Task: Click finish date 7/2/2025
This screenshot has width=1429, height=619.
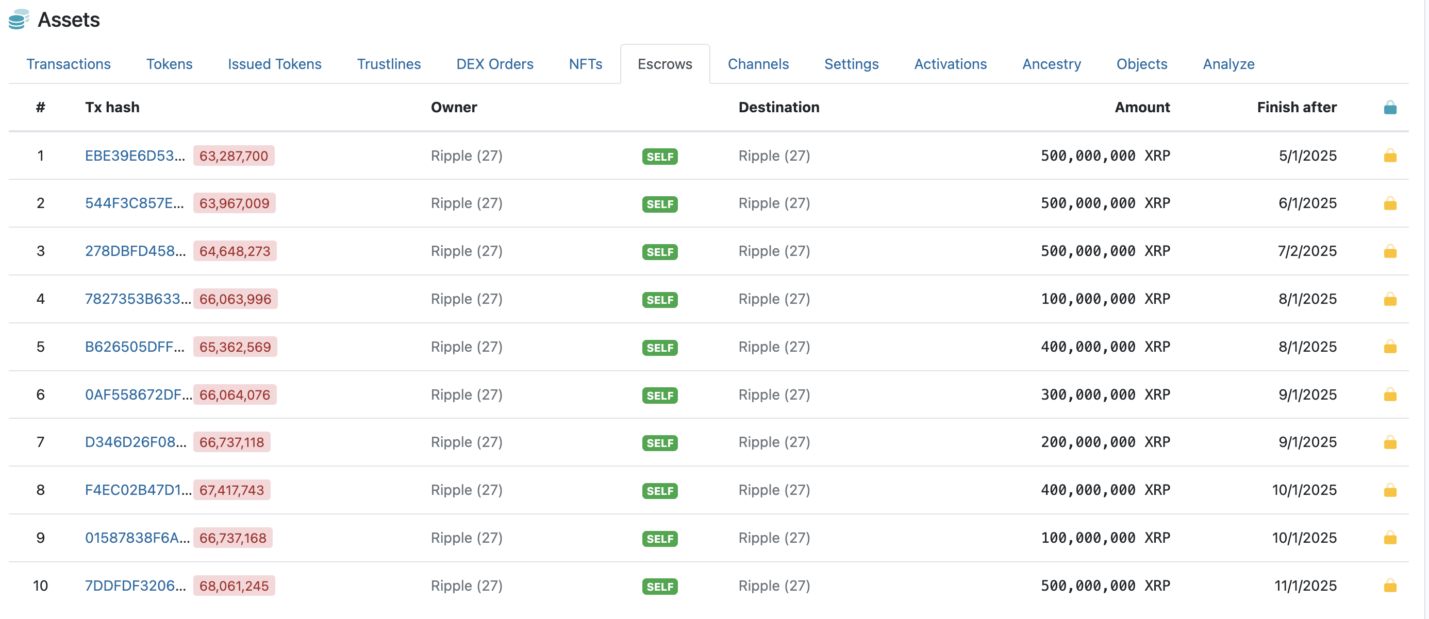Action: tap(1307, 251)
